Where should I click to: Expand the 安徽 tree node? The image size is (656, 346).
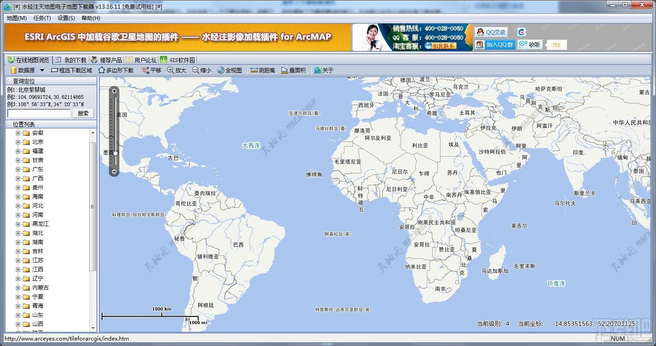tap(18, 133)
